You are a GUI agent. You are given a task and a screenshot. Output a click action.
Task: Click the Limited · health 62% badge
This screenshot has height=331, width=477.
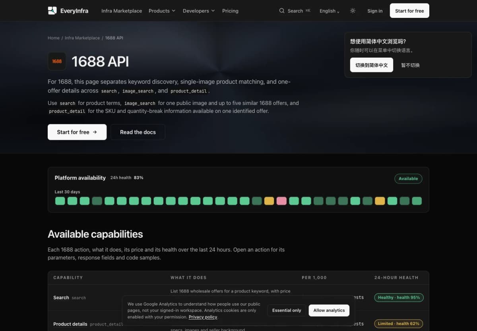pos(399,323)
